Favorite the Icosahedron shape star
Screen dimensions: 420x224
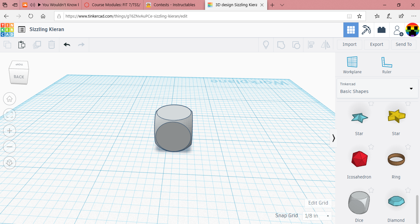(x=371, y=147)
